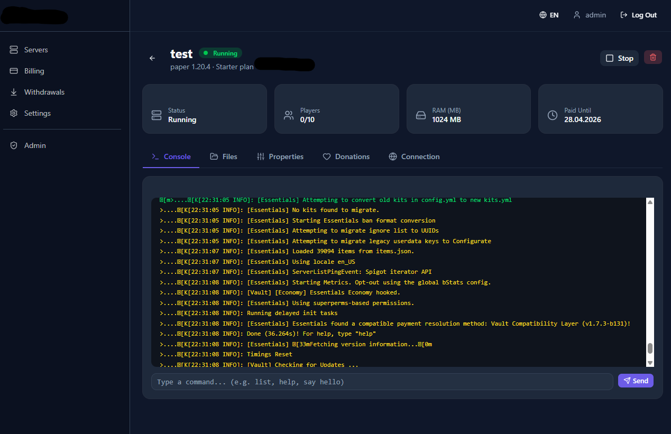Click the Running status badge
This screenshot has width=671, height=434.
[220, 53]
